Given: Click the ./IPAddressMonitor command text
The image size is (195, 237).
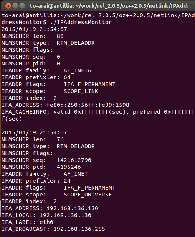Looking at the screenshot, I should tap(81, 22).
